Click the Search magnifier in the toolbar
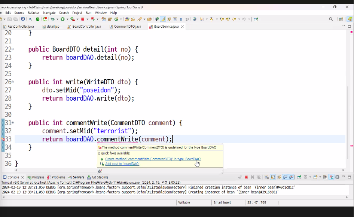This screenshot has height=217, width=354. (331, 19)
